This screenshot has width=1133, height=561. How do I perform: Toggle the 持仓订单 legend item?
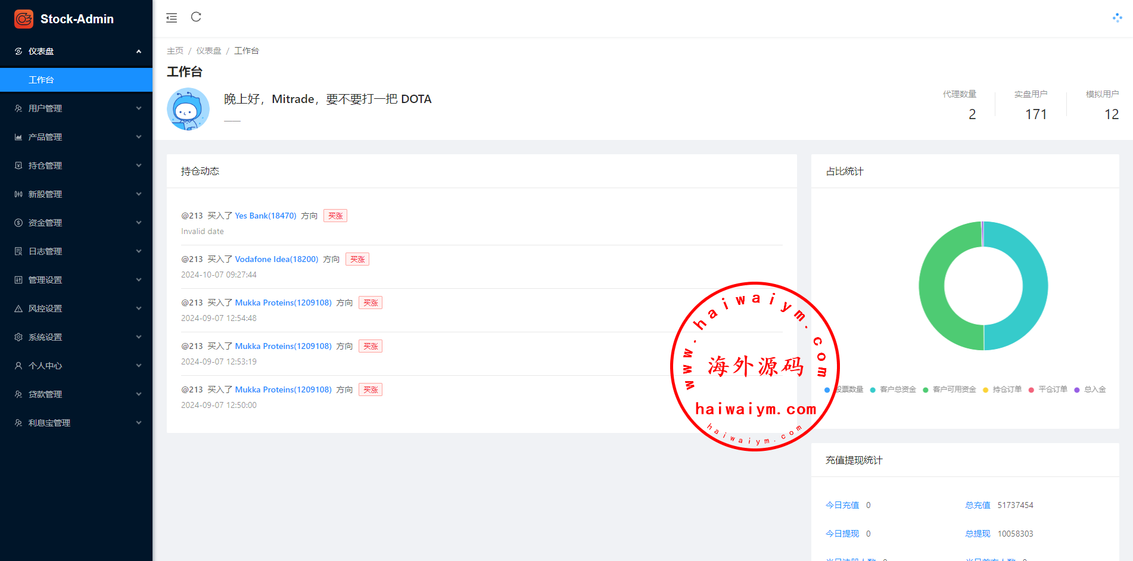1002,389
